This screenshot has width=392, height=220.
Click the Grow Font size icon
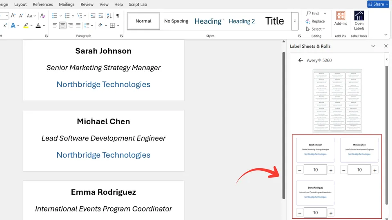pyautogui.click(x=13, y=15)
